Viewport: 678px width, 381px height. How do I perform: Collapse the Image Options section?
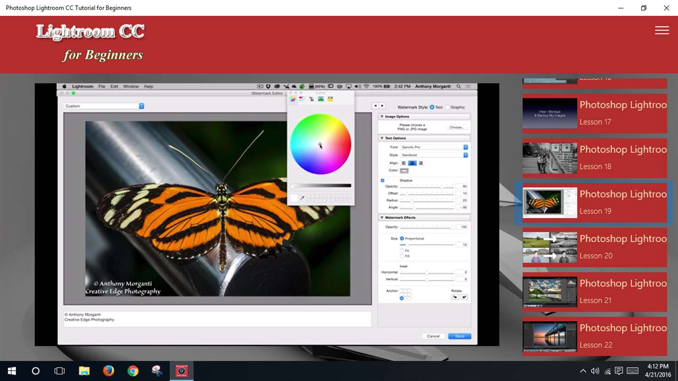pos(382,117)
